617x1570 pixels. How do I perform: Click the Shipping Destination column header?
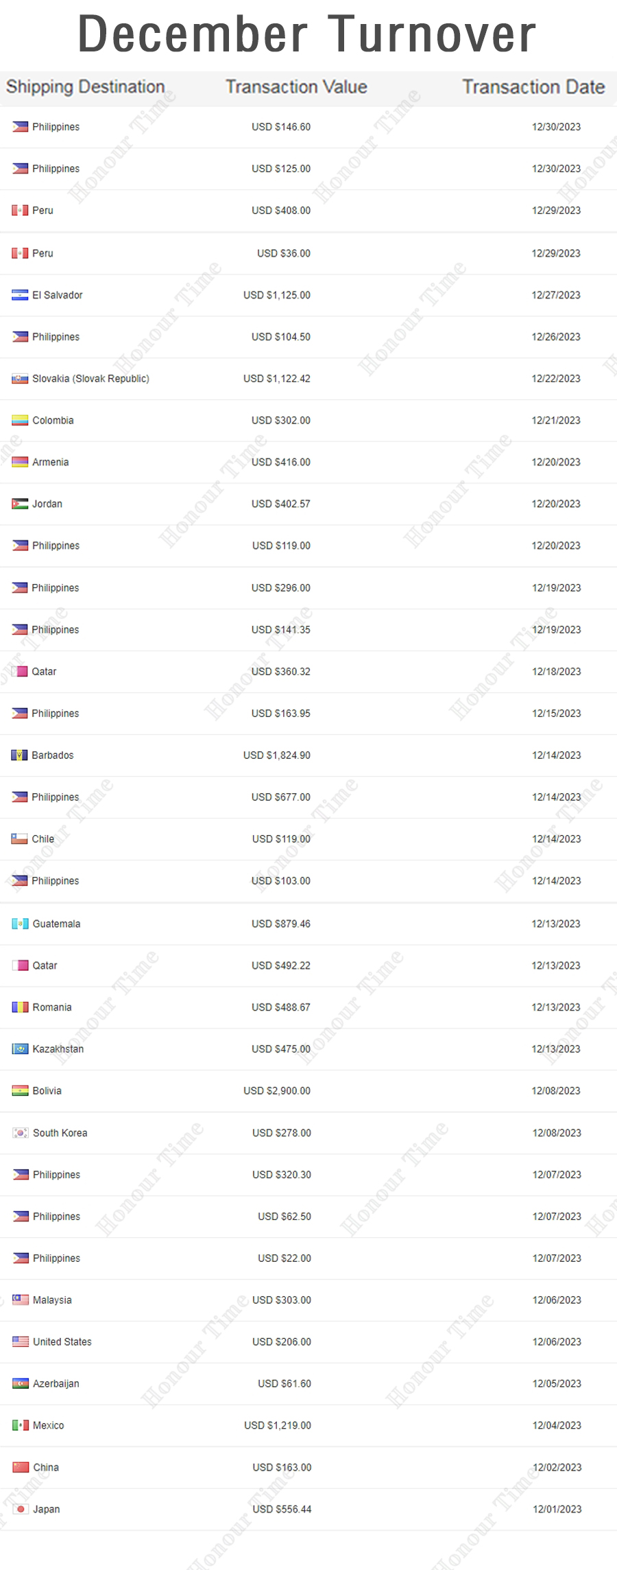tap(86, 87)
